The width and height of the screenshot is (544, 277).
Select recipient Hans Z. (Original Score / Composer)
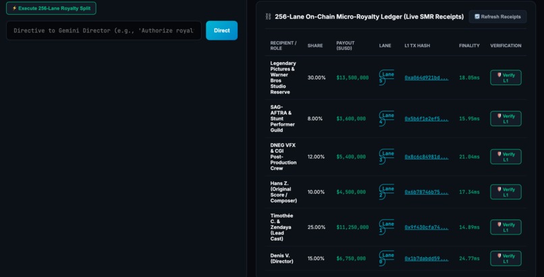[283, 192]
